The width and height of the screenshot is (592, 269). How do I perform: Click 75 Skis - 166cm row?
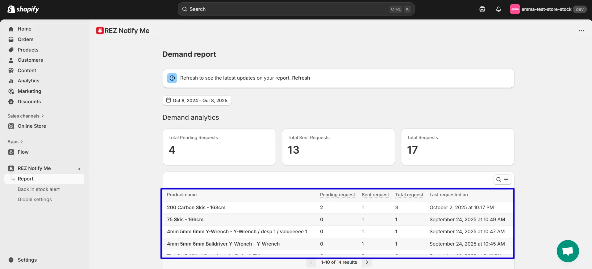[338, 220]
